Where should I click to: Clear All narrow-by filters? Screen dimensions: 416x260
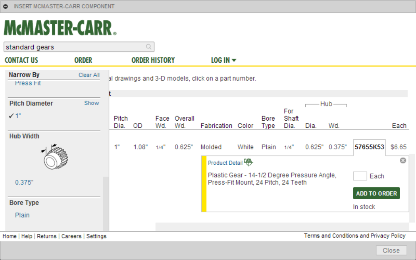(89, 75)
